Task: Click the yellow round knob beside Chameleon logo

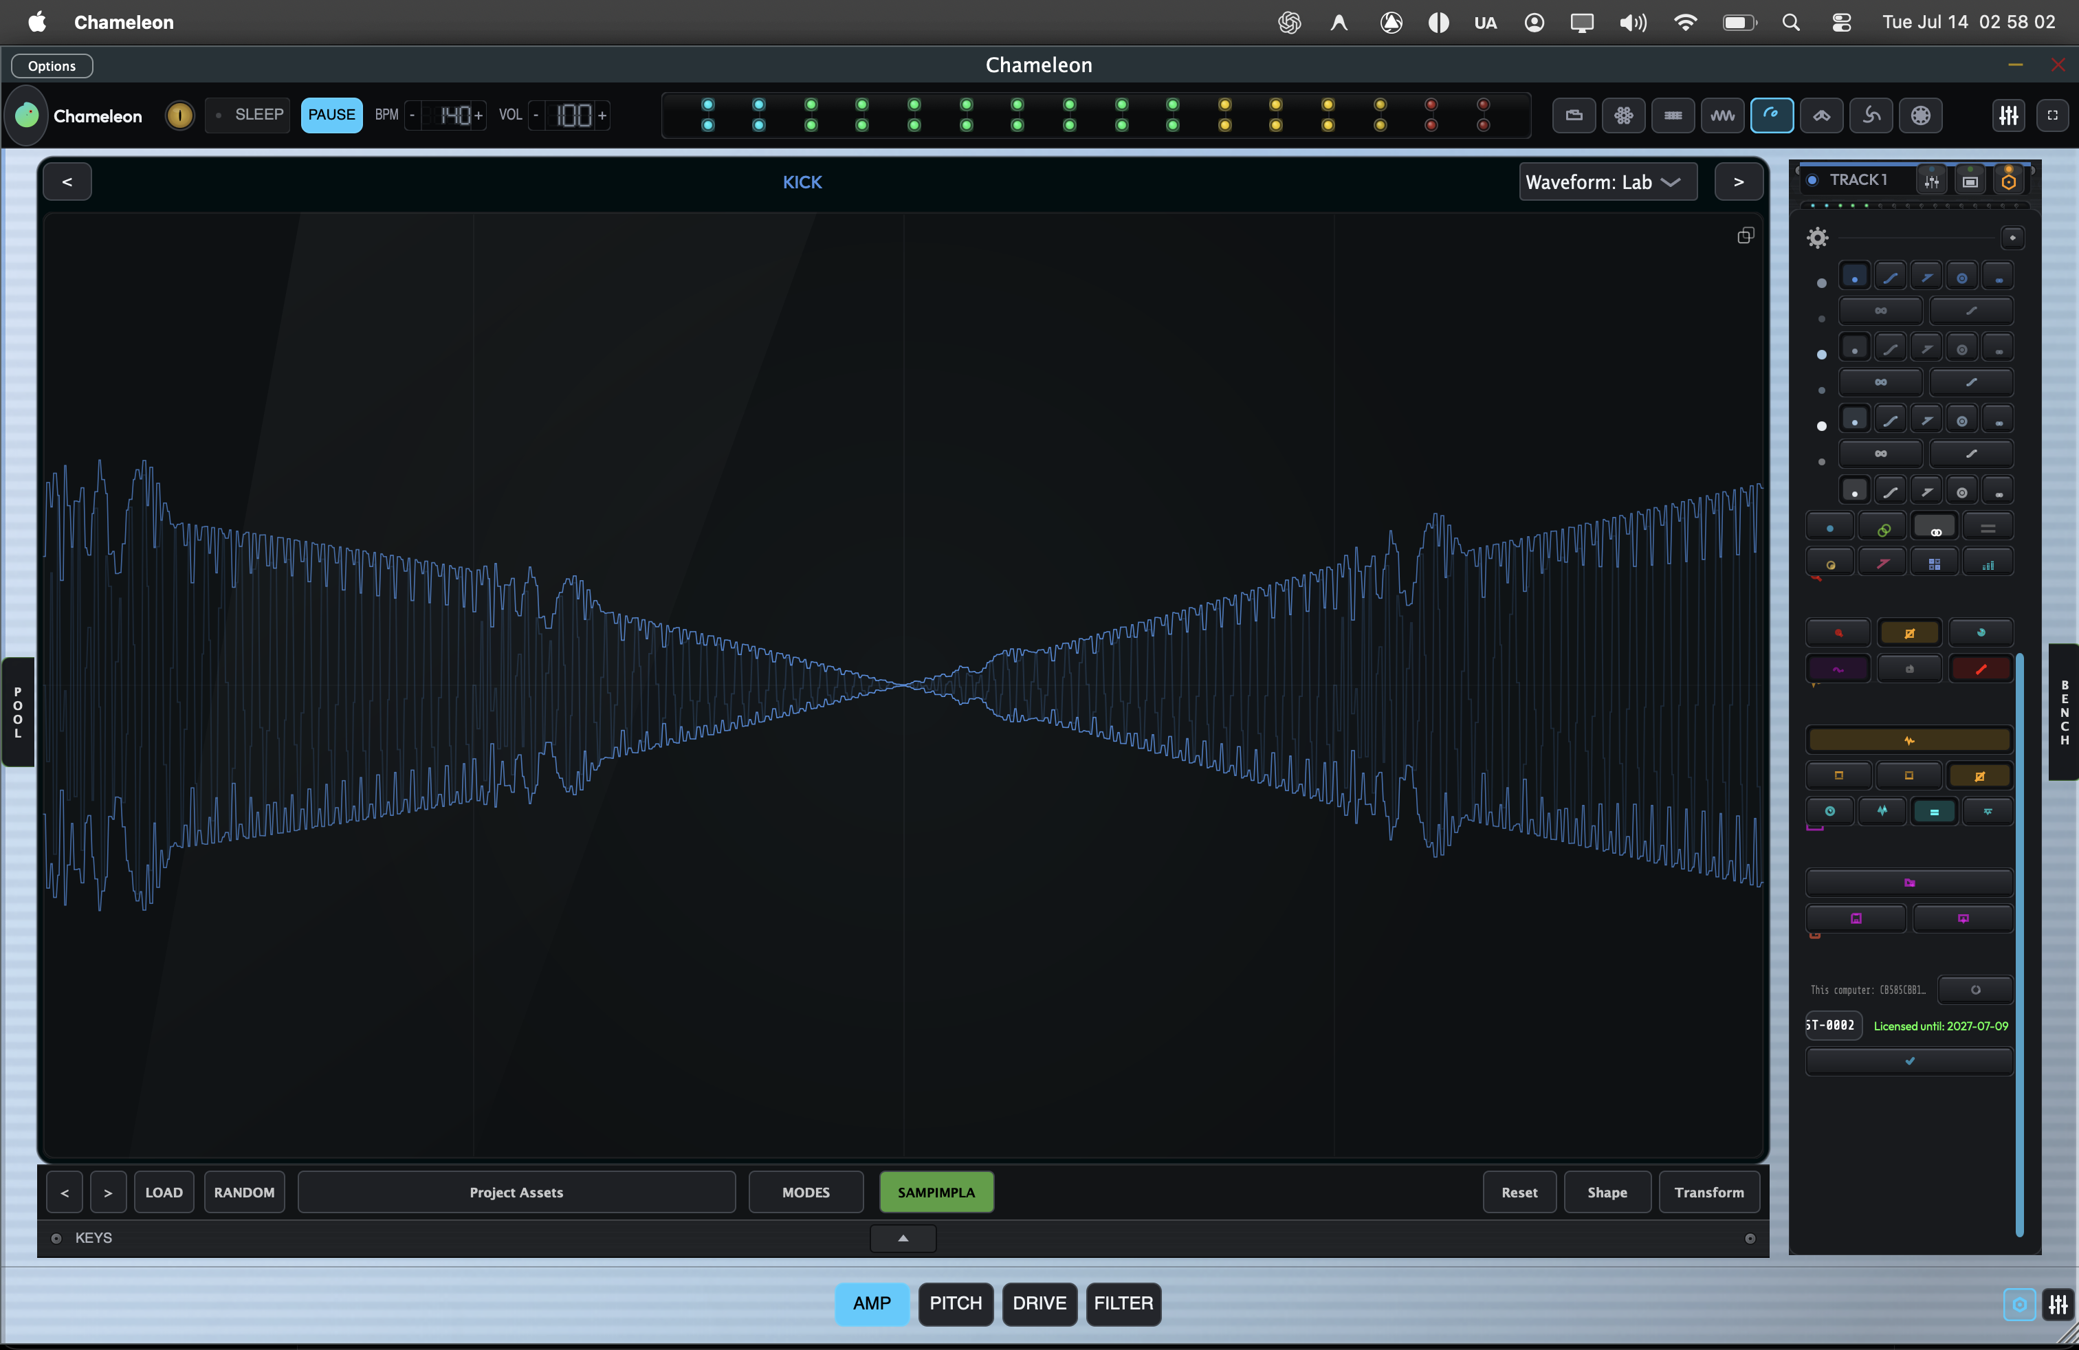Action: pos(179,115)
